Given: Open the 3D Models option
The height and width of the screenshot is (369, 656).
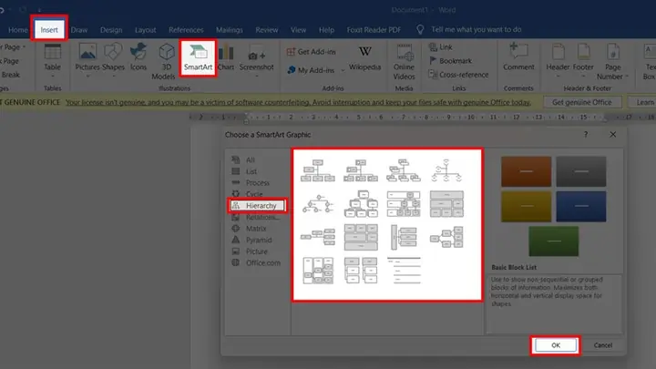Looking at the screenshot, I should pos(164,61).
